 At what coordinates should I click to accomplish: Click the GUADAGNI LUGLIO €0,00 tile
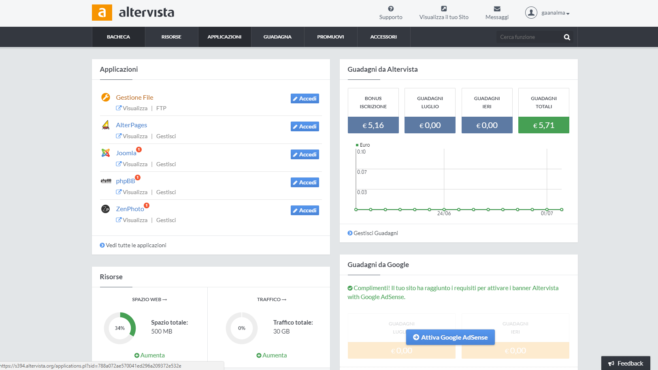tap(430, 111)
